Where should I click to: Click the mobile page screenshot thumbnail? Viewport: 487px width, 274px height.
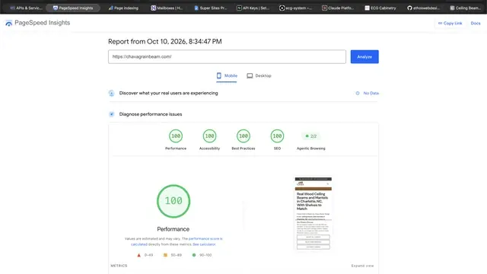[x=313, y=213]
